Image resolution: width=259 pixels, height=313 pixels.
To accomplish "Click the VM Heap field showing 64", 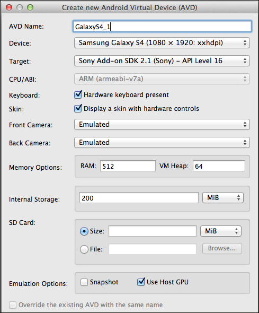I will tap(219, 166).
